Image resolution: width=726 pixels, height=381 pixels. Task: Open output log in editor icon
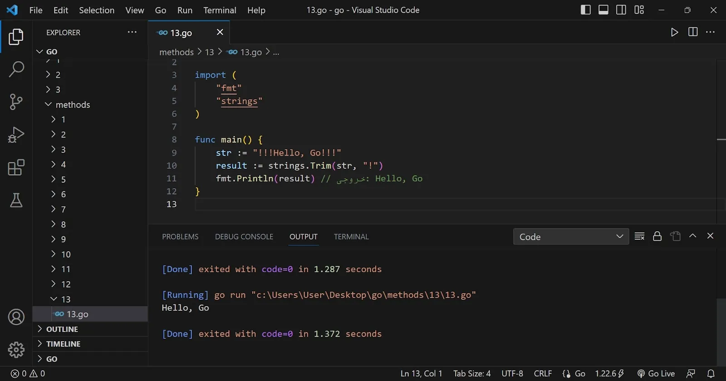coord(675,236)
